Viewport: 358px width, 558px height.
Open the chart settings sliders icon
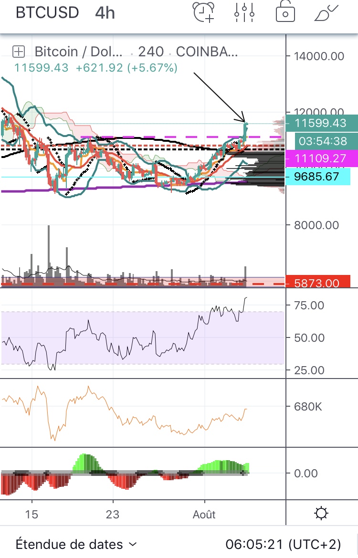coord(243,13)
